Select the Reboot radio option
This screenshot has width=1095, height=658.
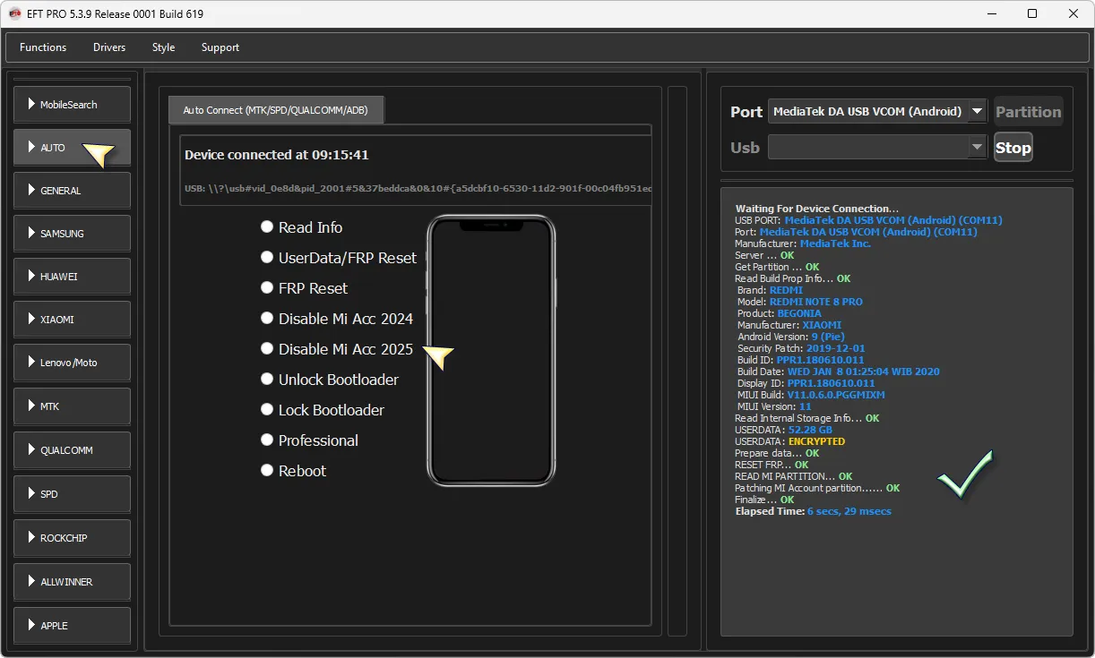point(267,471)
